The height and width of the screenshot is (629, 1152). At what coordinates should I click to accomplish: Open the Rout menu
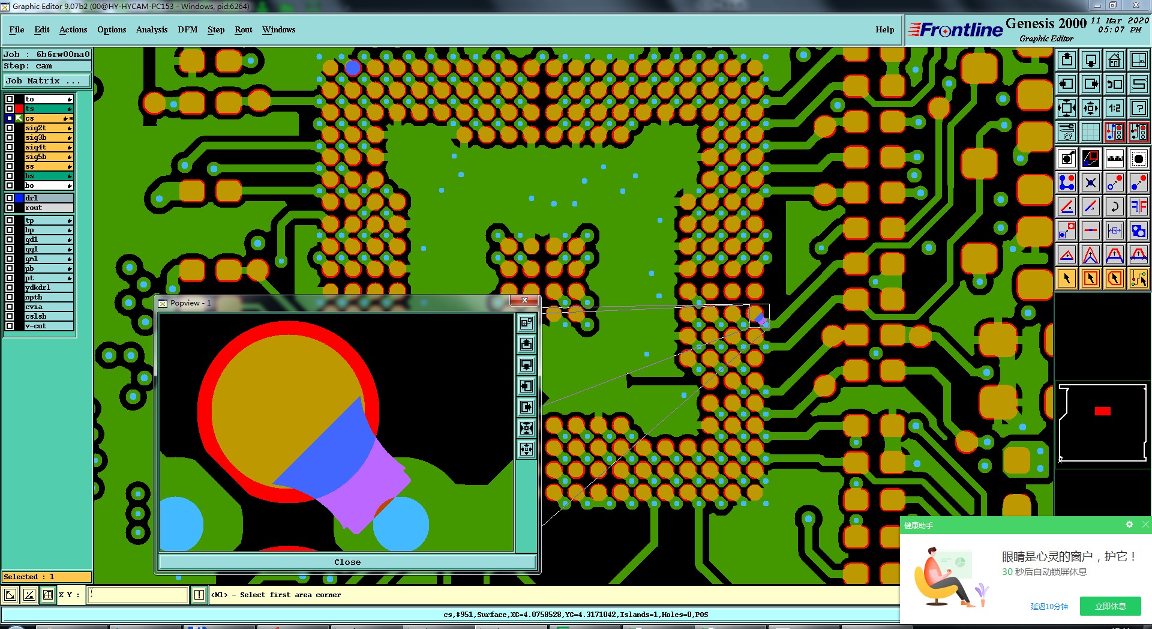[244, 29]
